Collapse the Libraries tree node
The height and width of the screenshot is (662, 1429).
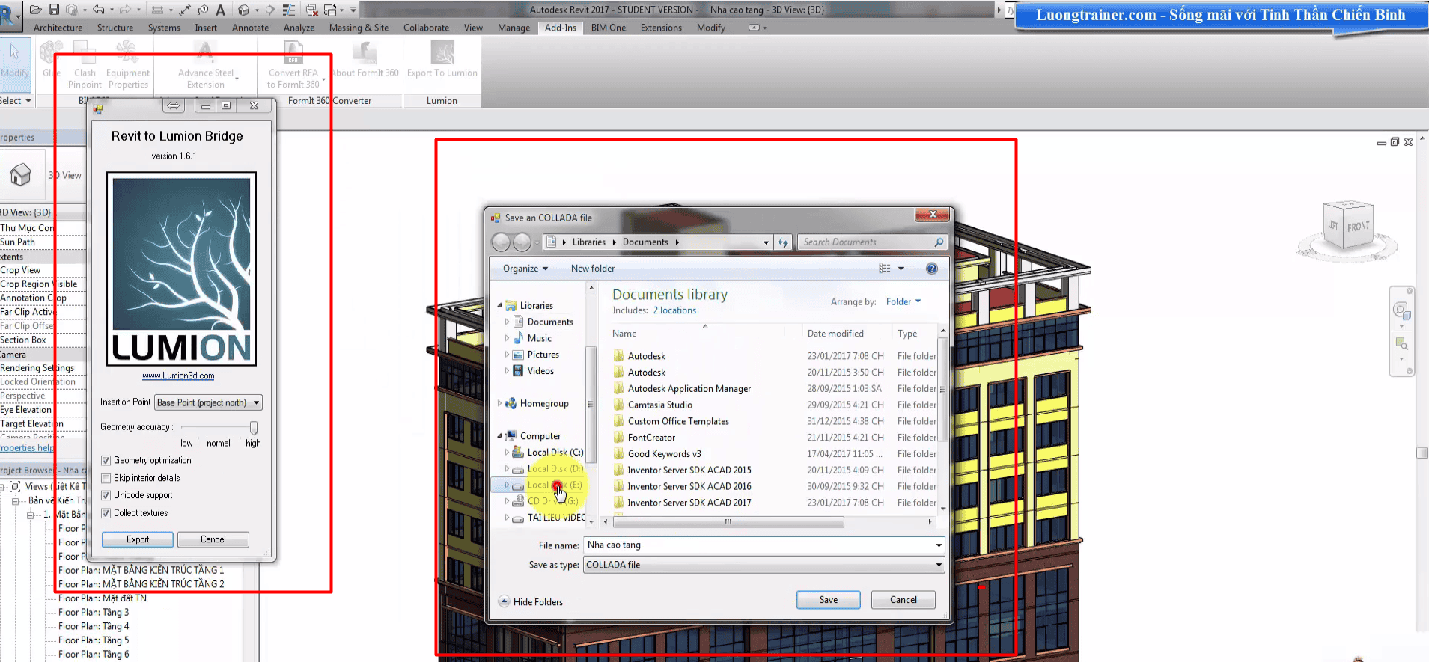[x=499, y=305]
